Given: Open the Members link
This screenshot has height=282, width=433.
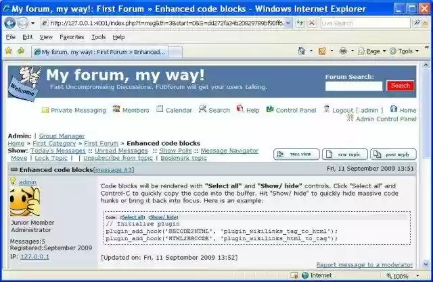Looking at the screenshot, I should 135,111.
